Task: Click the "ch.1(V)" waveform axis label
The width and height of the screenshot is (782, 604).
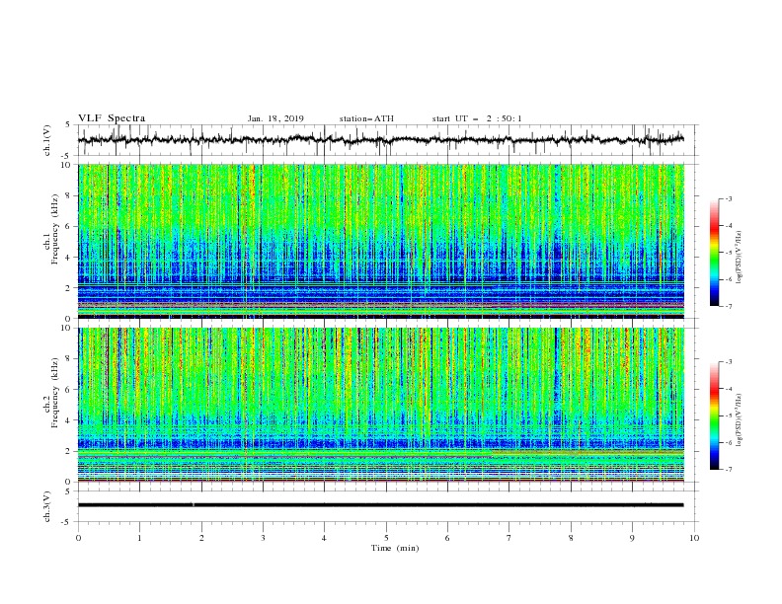Action: tap(47, 140)
